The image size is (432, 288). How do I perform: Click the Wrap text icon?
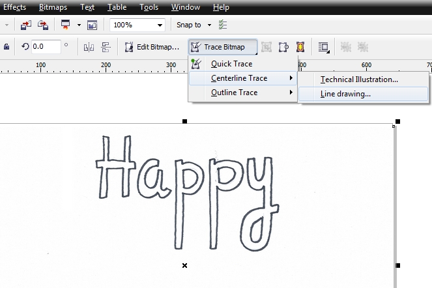323,47
